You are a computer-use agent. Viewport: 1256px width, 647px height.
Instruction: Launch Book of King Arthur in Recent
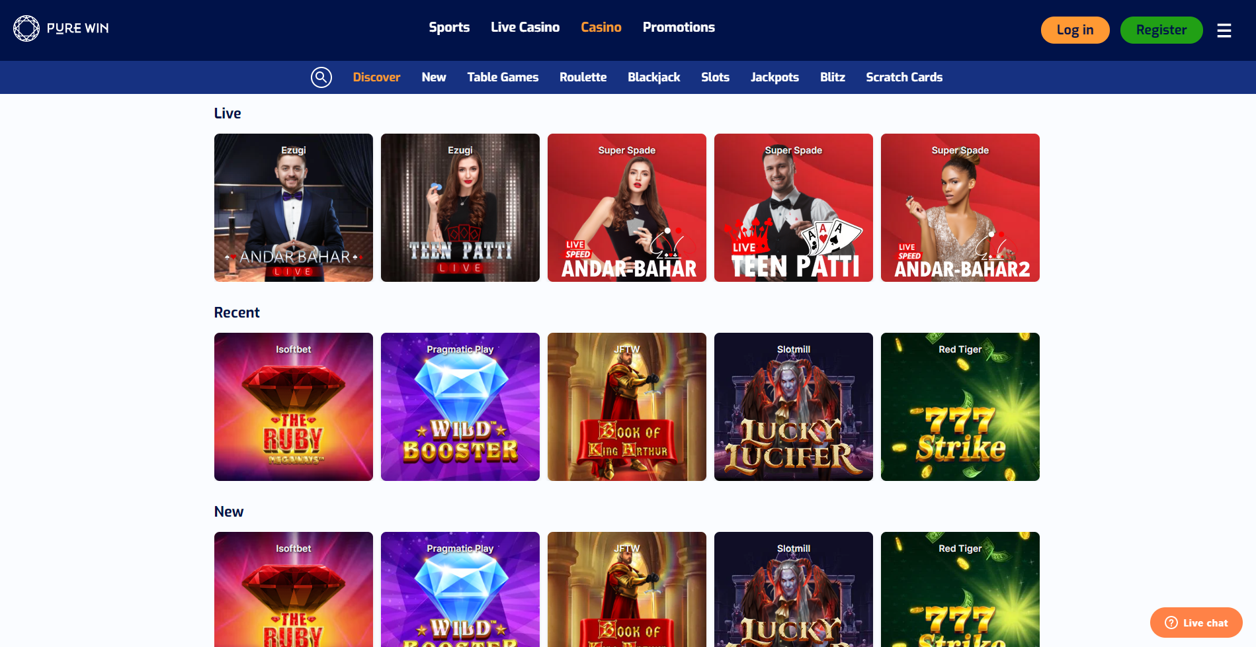click(x=627, y=407)
